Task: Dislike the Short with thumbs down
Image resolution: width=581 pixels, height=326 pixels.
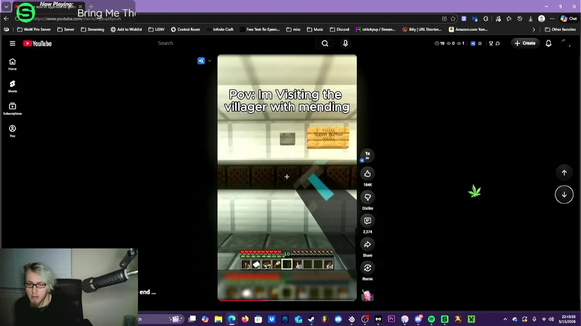Action: point(368,197)
